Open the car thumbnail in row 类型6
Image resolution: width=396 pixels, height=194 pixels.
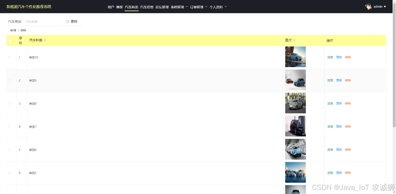pyautogui.click(x=295, y=149)
